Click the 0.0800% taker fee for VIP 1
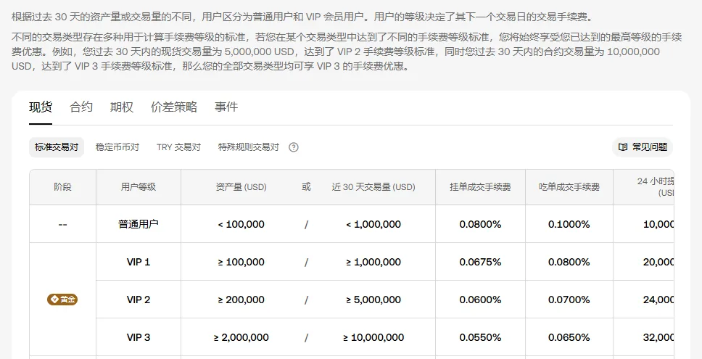Viewport: 702px width, 359px height. [569, 262]
